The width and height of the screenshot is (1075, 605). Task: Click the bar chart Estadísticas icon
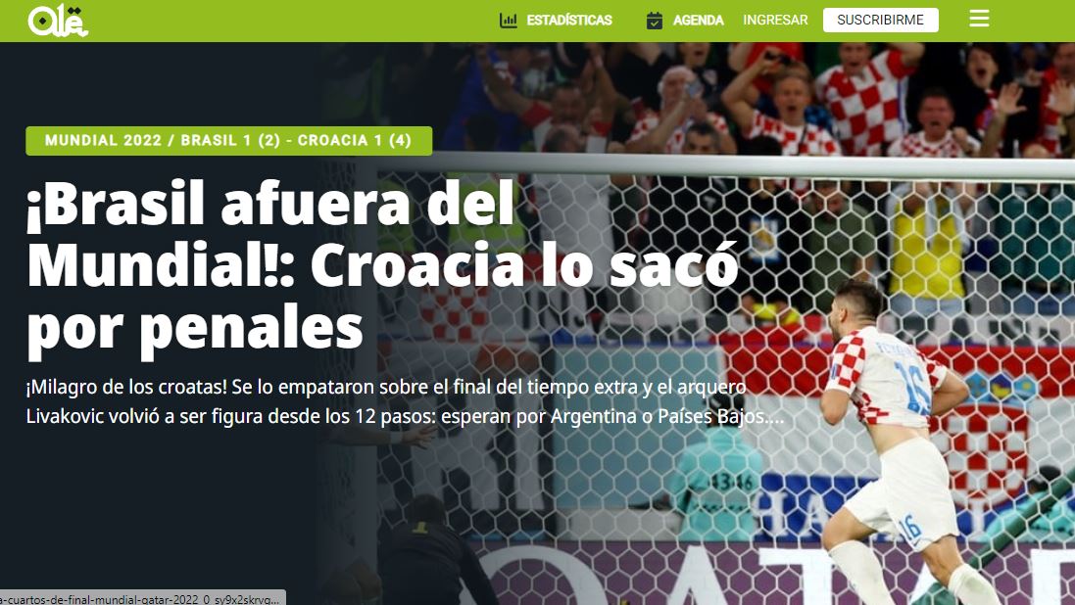[x=509, y=21]
